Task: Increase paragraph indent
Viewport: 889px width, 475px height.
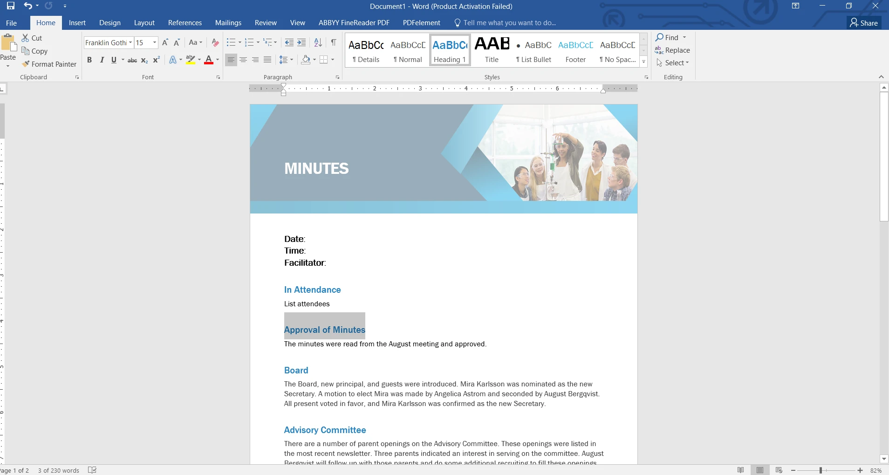Action: [301, 42]
